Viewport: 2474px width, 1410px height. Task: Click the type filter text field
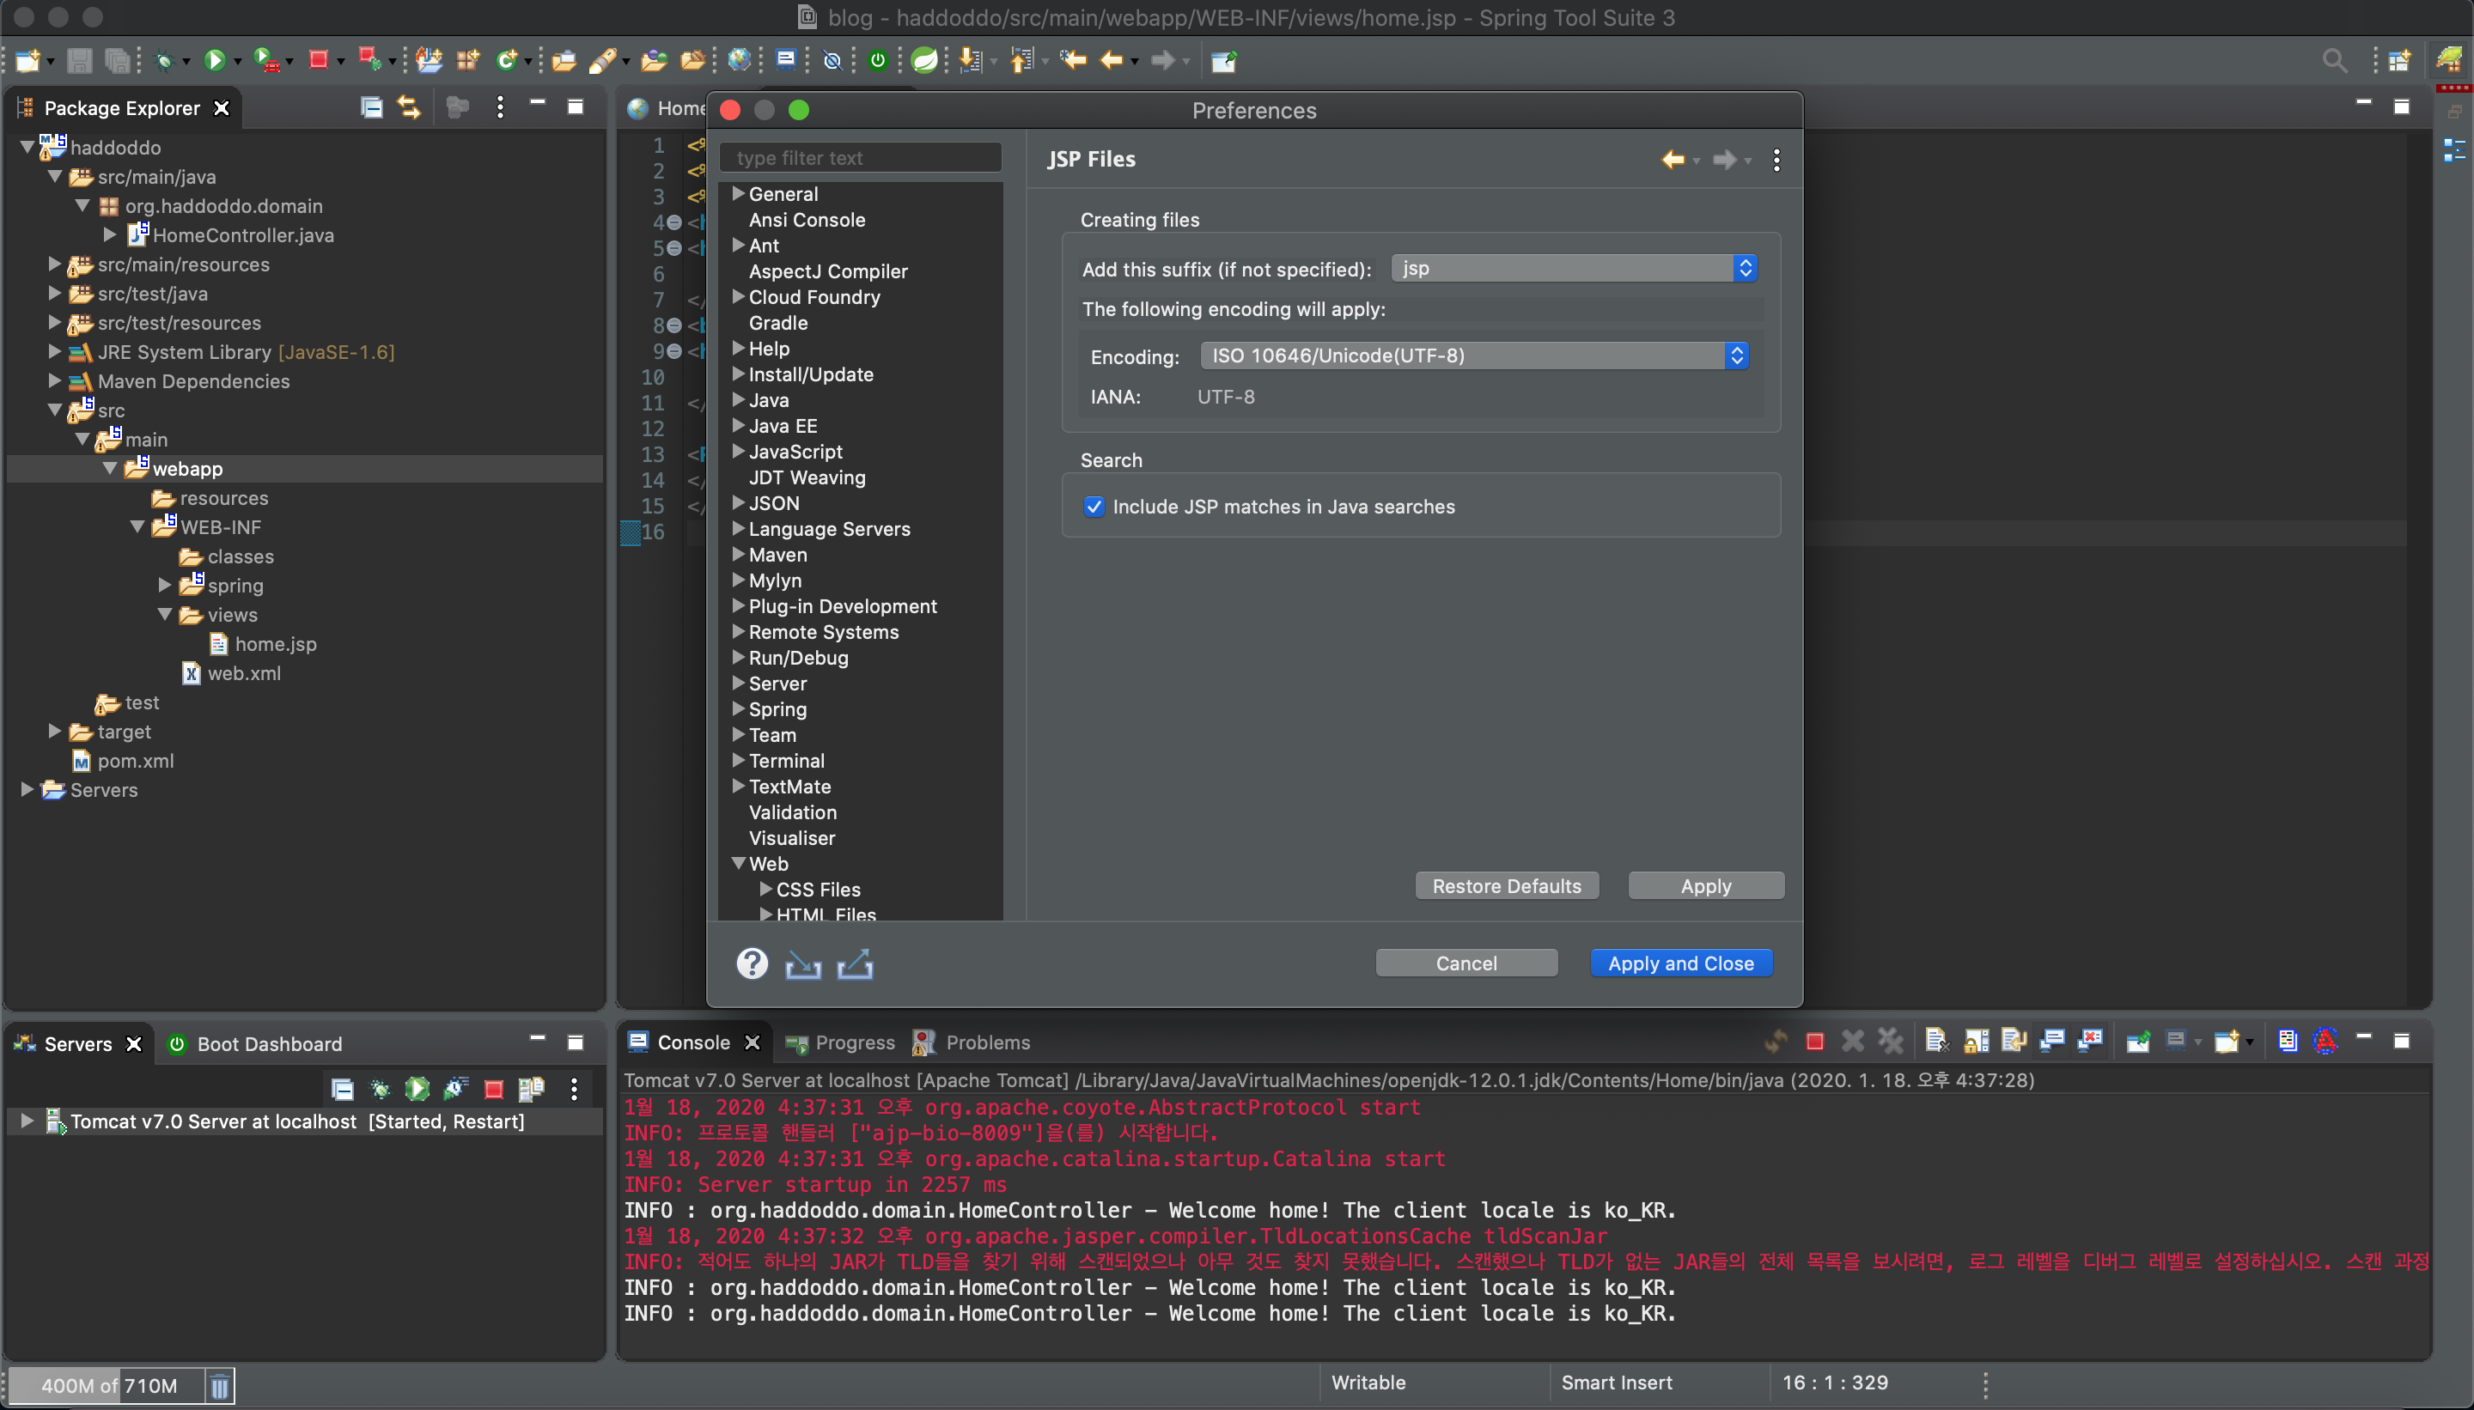[x=860, y=158]
